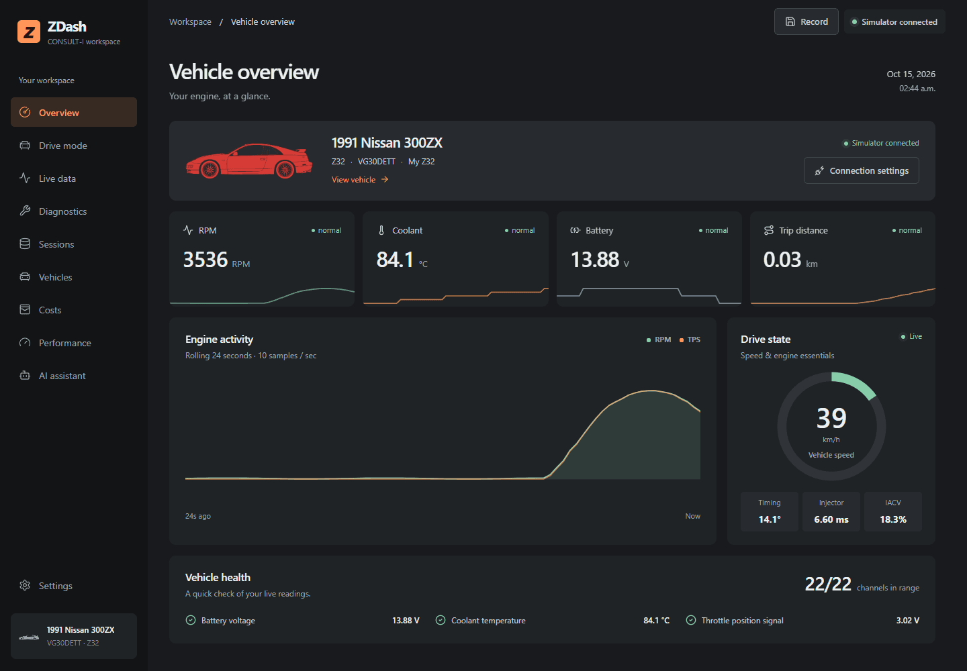Navigate to Diagnostics
The width and height of the screenshot is (967, 671).
click(74, 211)
